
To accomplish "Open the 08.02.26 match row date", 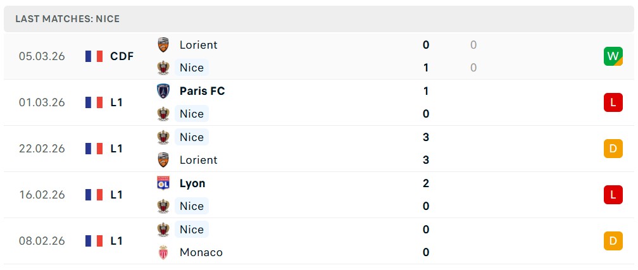I will [x=42, y=241].
